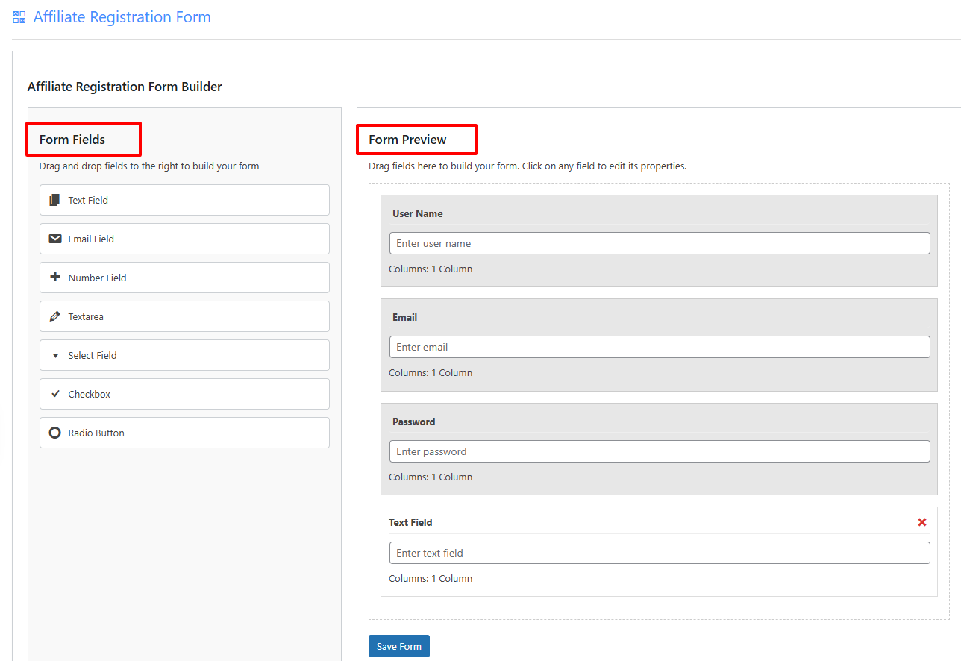Select the Password field block label
Screen dimensions: 961x661
(413, 422)
